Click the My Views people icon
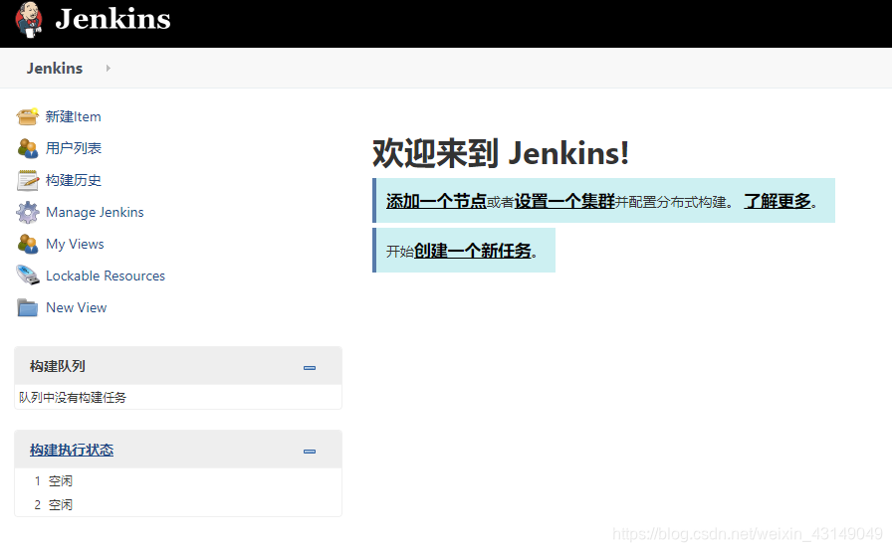The height and width of the screenshot is (552, 892). tap(27, 244)
